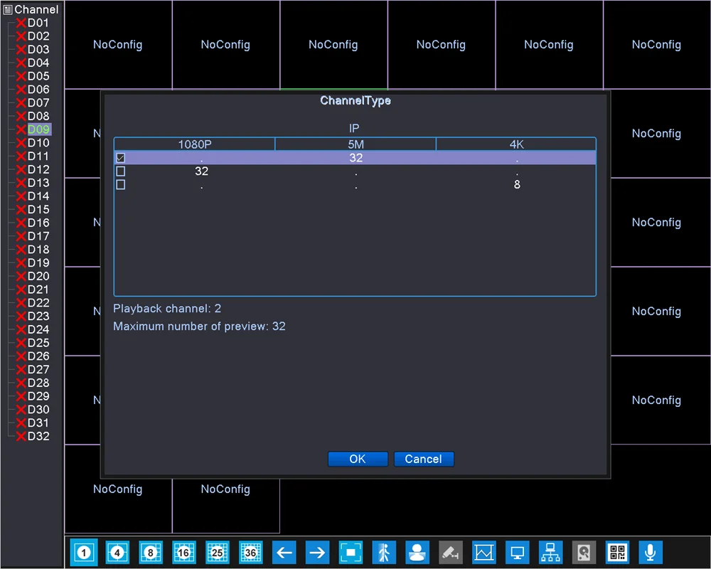Switch to 36-channel split view
711x569 pixels.
251,552
